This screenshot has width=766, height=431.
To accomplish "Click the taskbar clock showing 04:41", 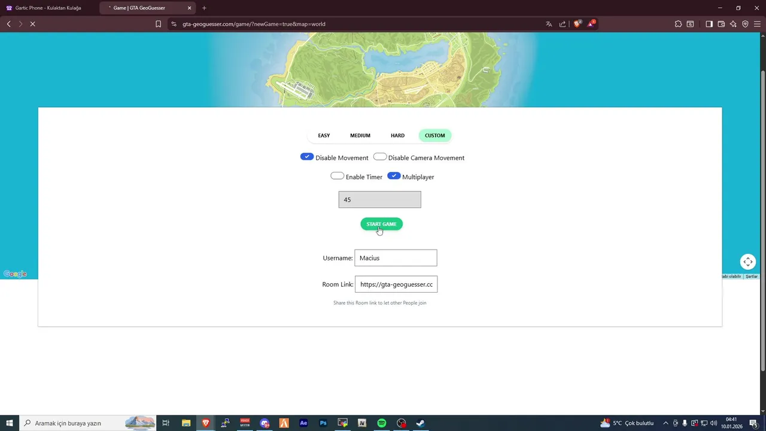I will coord(731,423).
